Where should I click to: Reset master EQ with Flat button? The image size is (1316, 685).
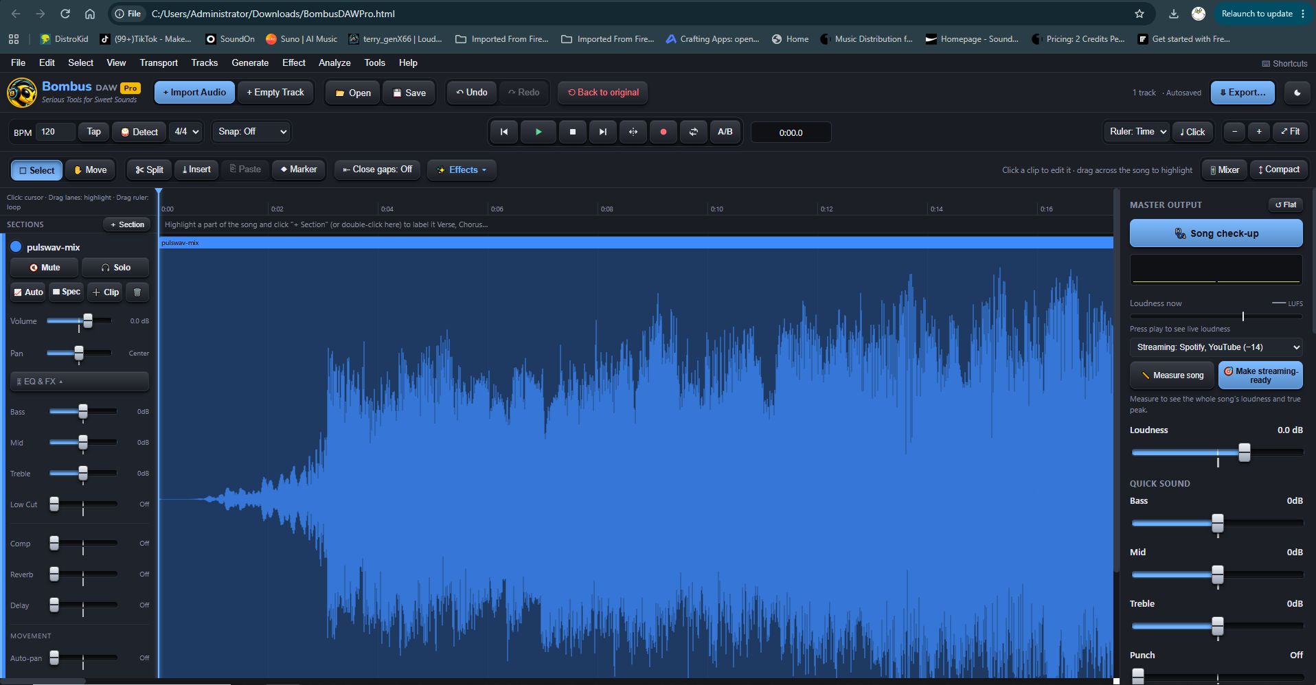pyautogui.click(x=1286, y=205)
